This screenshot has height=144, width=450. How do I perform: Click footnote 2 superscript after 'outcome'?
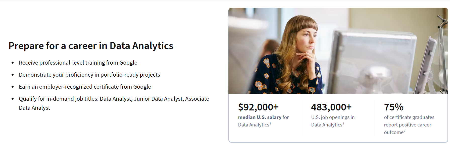click(405, 131)
